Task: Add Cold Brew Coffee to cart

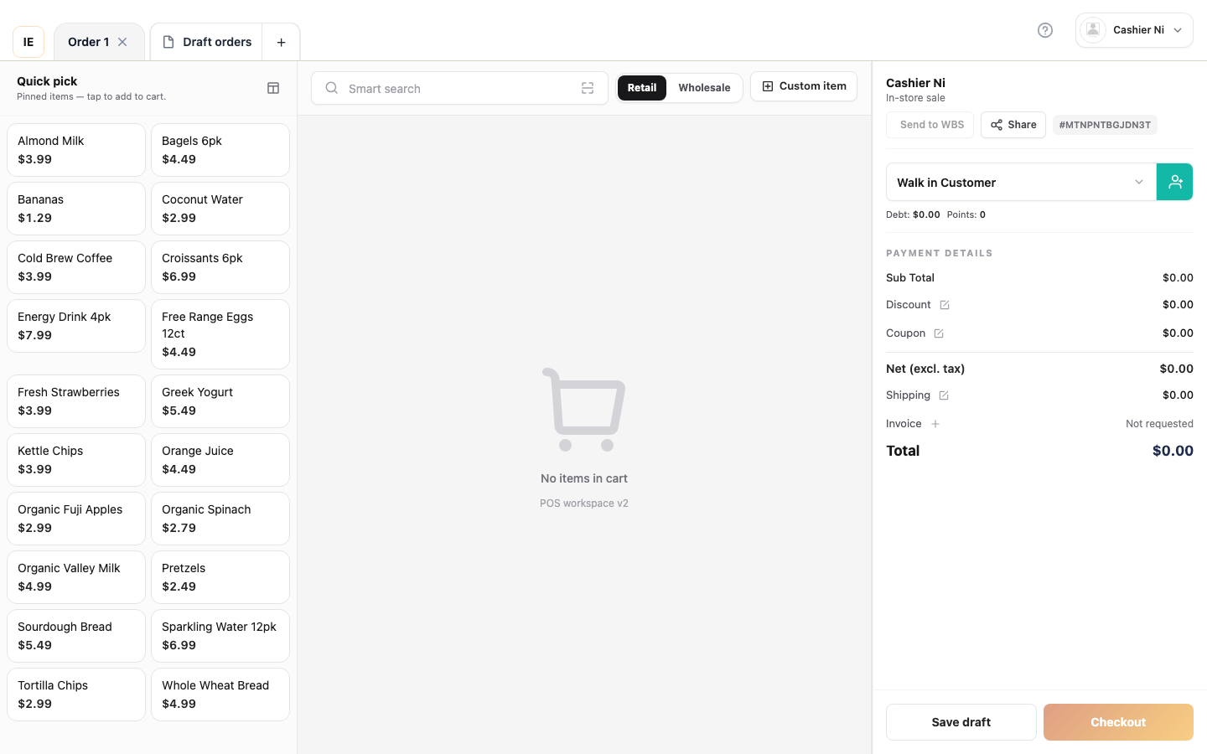Action: point(76,267)
